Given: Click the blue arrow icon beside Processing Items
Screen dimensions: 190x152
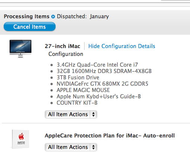Looking at the screenshot, I should click(x=53, y=16).
